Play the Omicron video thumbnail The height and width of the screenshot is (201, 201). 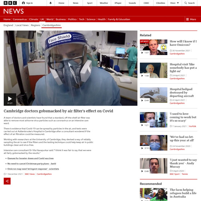(154, 47)
